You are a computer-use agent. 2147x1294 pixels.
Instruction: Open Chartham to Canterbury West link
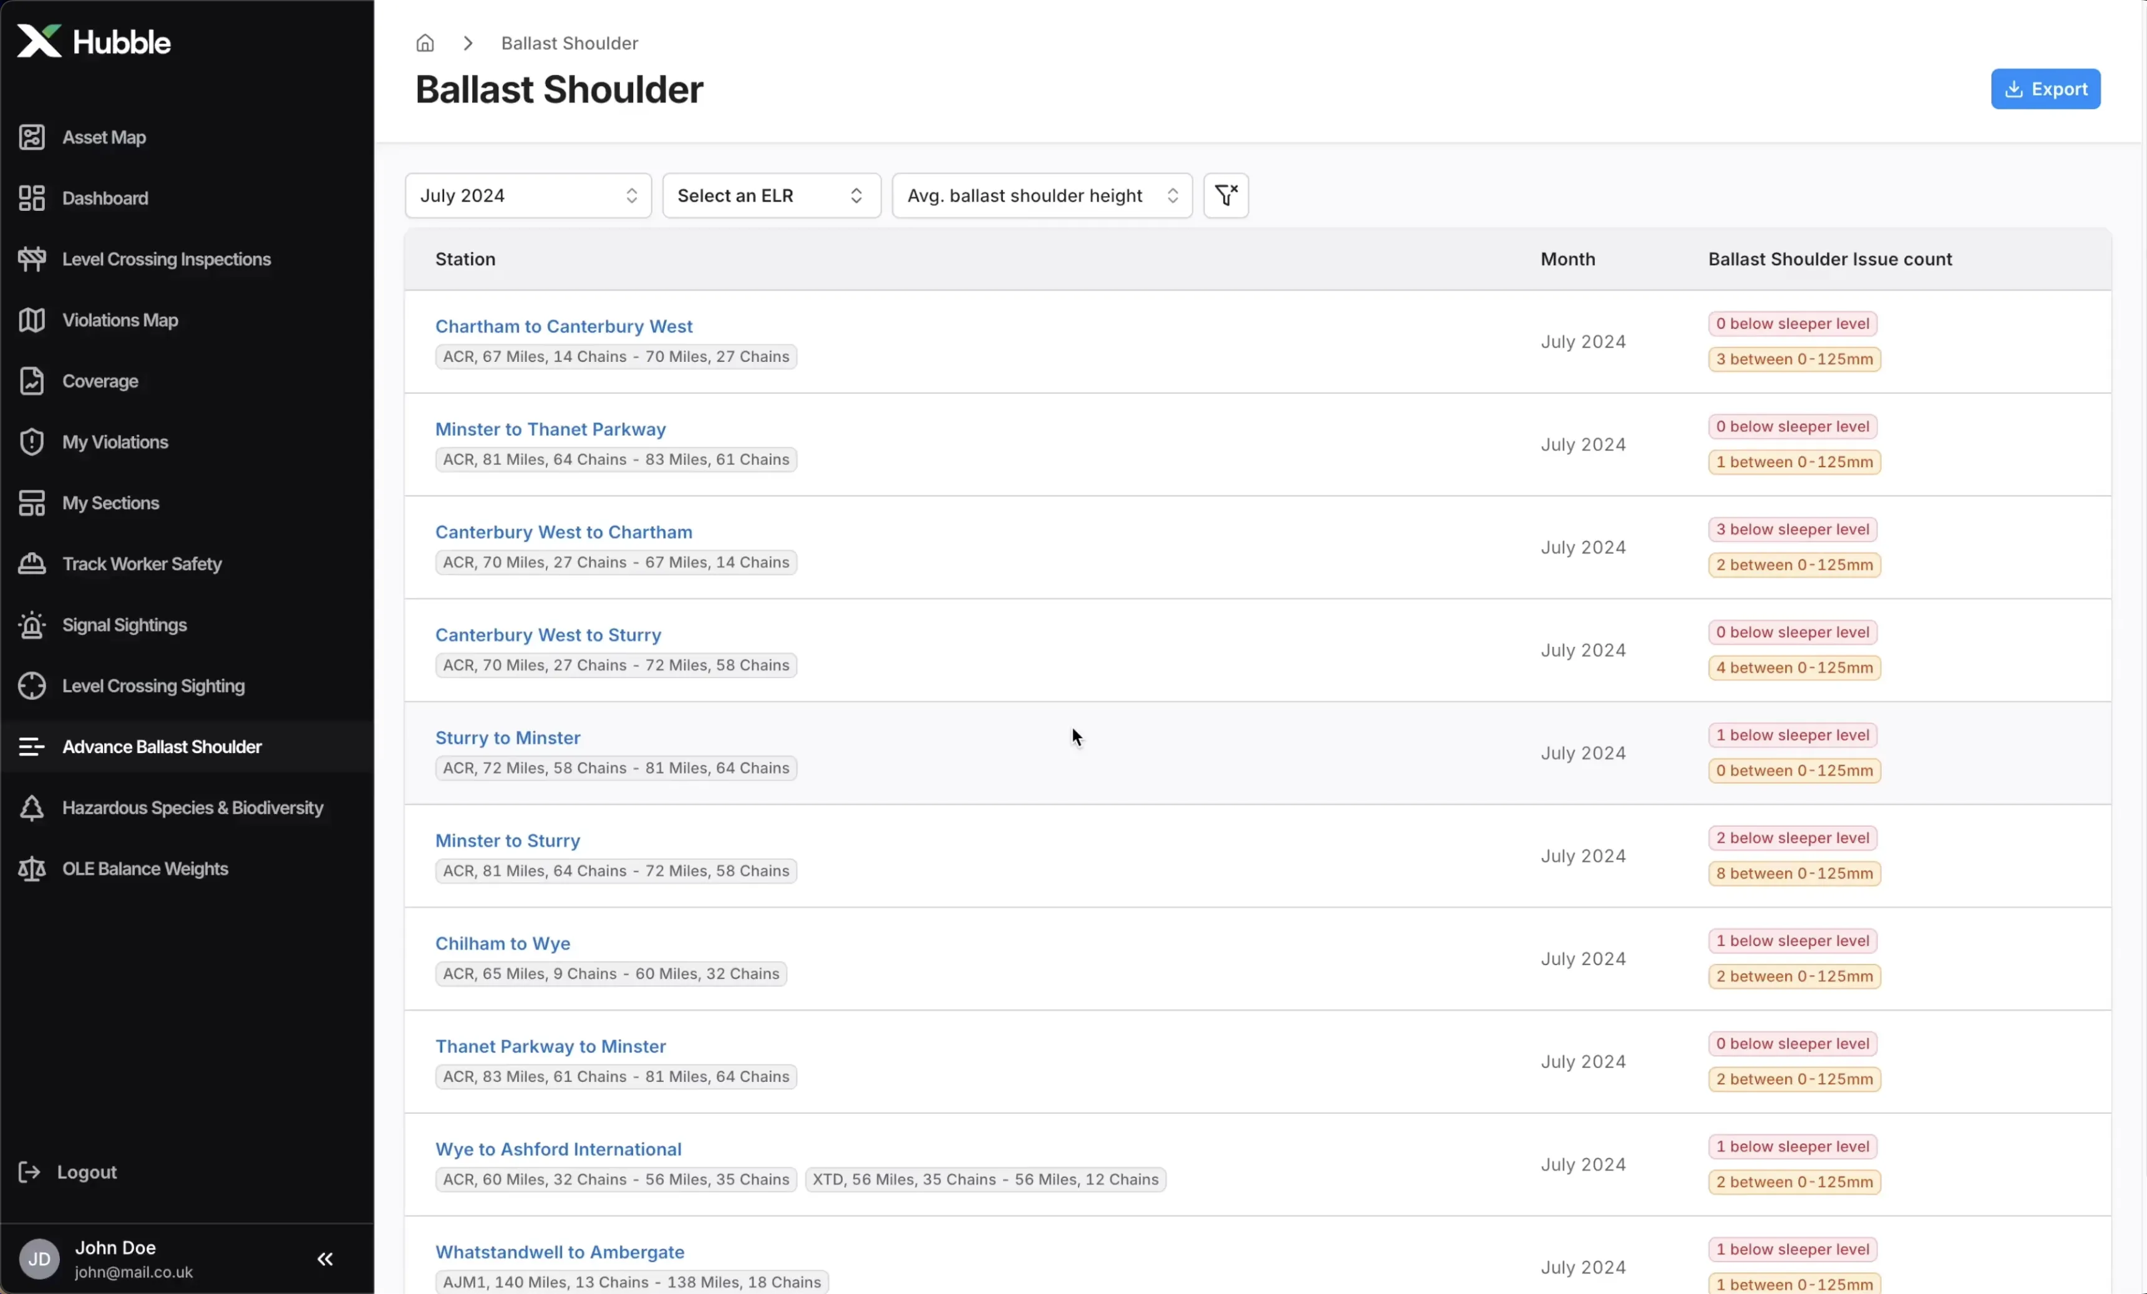pyautogui.click(x=563, y=326)
